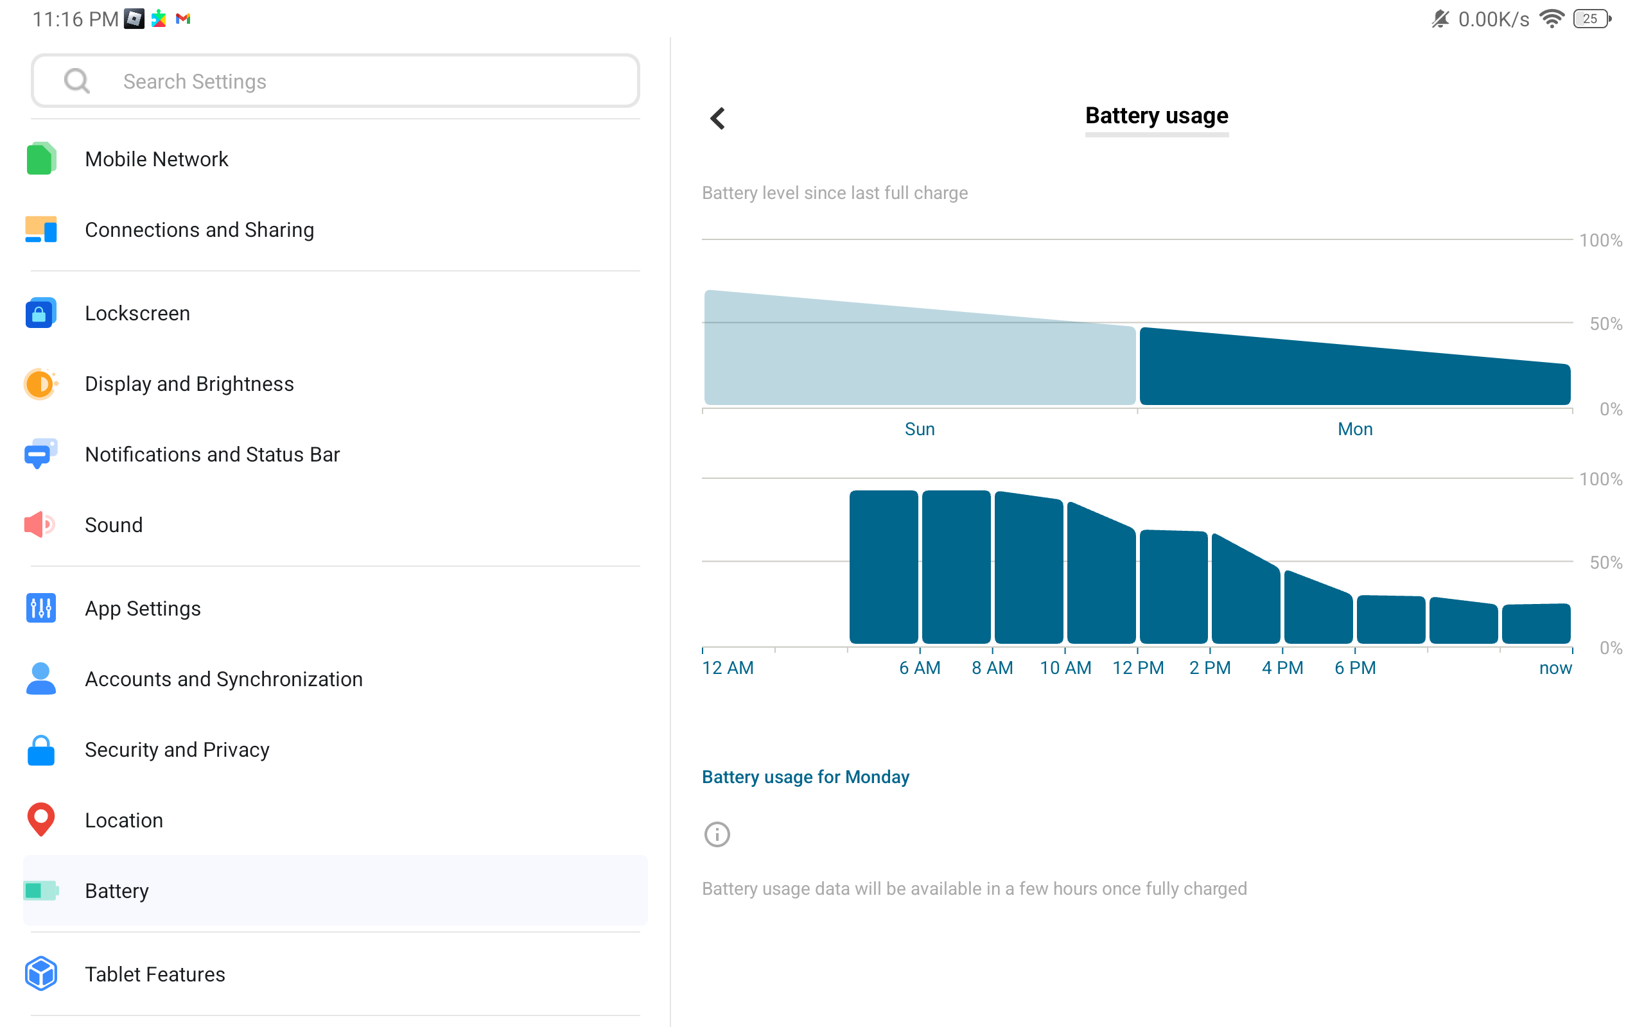Select the Battery menu item
Image resolution: width=1644 pixels, height=1027 pixels.
pyautogui.click(x=336, y=890)
